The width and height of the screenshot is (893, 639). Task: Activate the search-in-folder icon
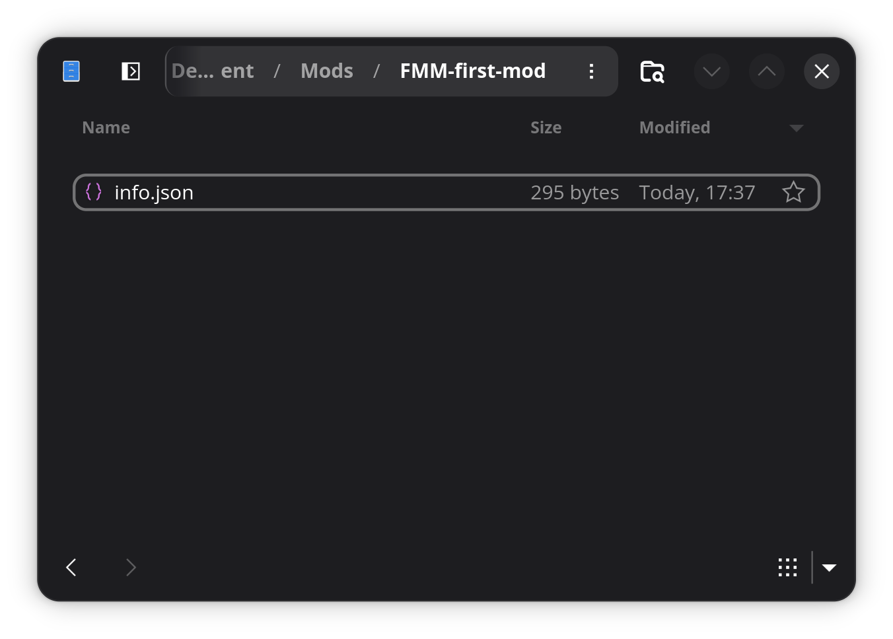point(651,72)
